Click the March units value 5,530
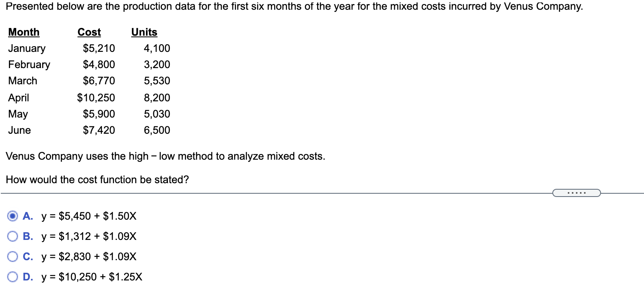This screenshot has height=308, width=644. click(x=157, y=81)
